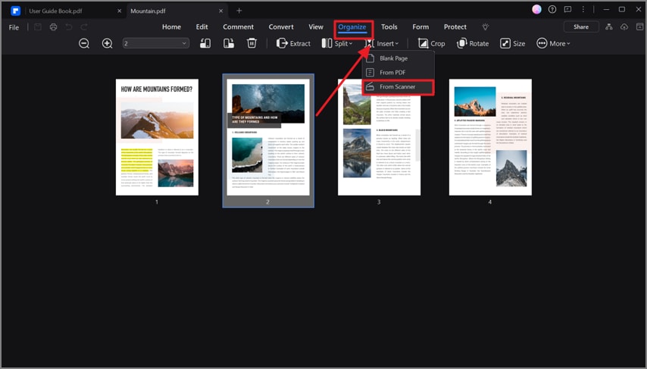Click the undo arrow icon
The image size is (647, 369).
69,27
